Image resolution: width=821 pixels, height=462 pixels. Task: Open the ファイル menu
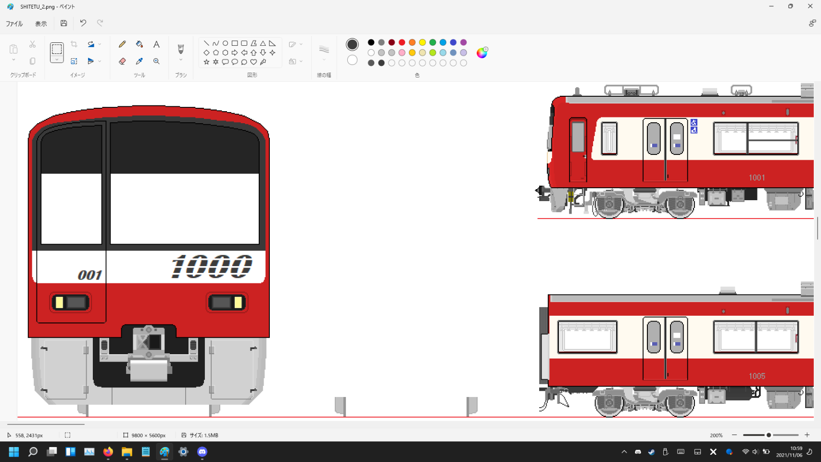pos(14,24)
